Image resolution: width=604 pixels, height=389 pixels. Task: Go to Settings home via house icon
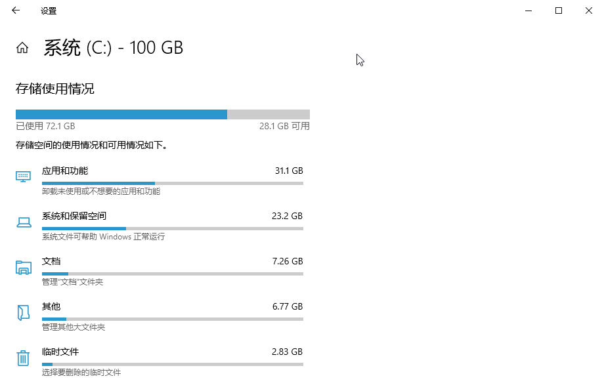point(22,48)
